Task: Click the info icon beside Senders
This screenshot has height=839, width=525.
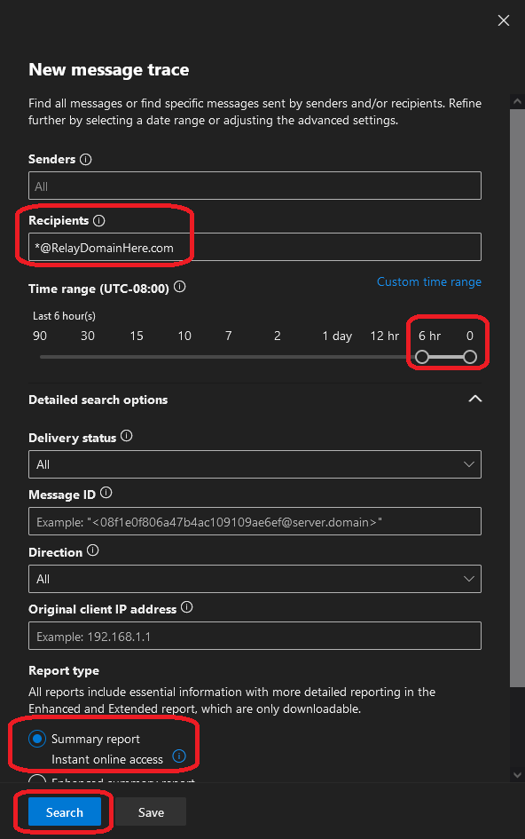Action: 85,160
